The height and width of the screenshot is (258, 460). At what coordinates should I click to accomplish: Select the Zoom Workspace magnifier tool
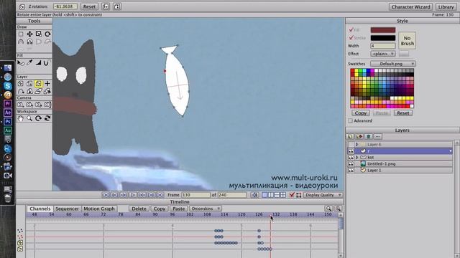29,118
